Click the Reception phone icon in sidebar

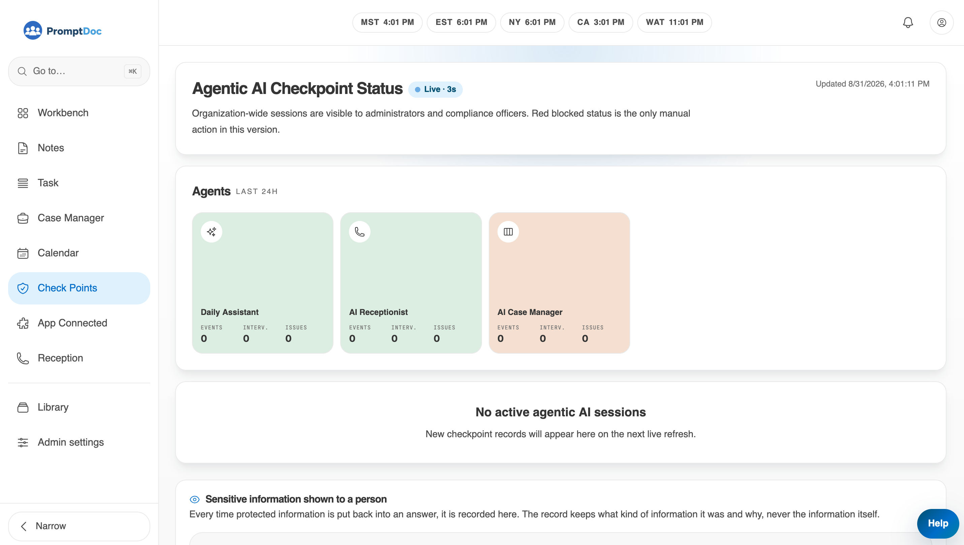pyautogui.click(x=23, y=358)
